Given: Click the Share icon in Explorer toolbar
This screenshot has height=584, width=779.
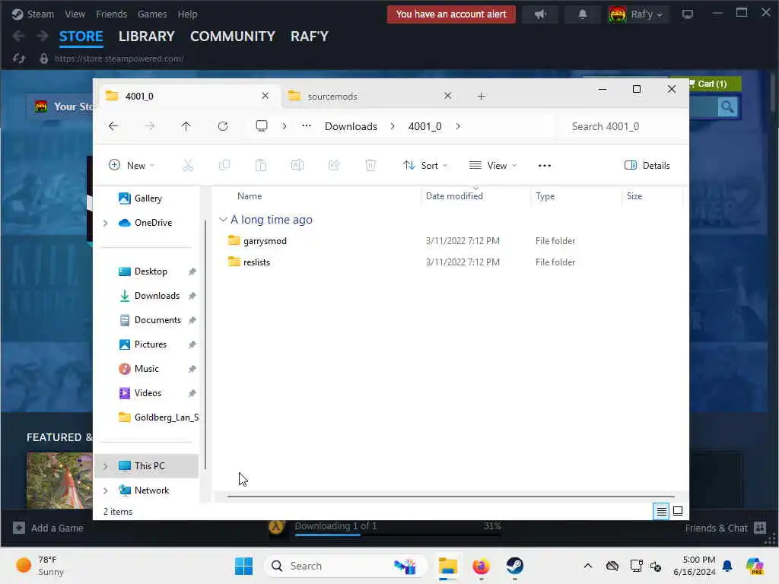Looking at the screenshot, I should coord(334,165).
